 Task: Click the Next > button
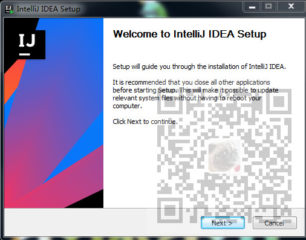click(x=223, y=223)
